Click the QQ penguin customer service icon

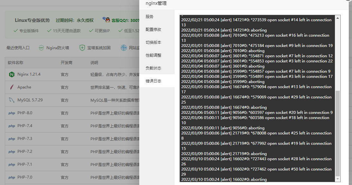pyautogui.click(x=106, y=20)
